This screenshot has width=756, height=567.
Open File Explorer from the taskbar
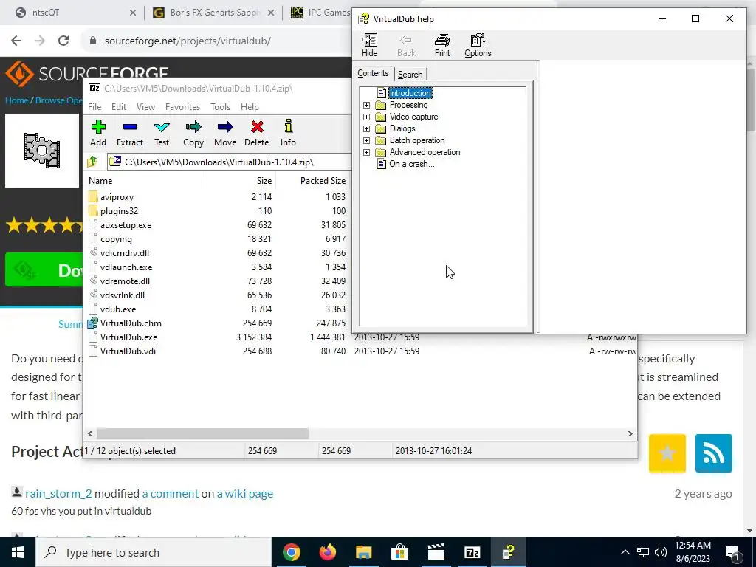tap(364, 552)
